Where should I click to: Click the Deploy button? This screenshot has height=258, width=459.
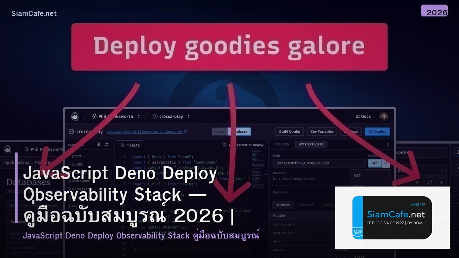click(378, 131)
